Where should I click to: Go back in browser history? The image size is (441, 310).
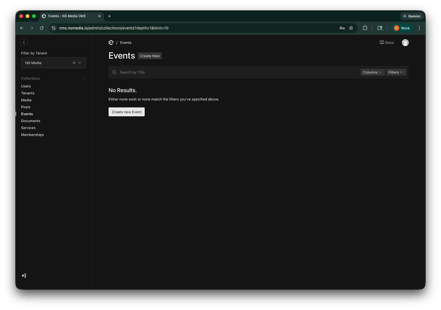[22, 28]
